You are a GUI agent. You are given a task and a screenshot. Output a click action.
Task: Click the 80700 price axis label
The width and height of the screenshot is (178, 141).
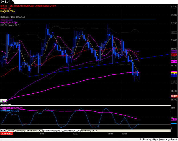click(174, 66)
